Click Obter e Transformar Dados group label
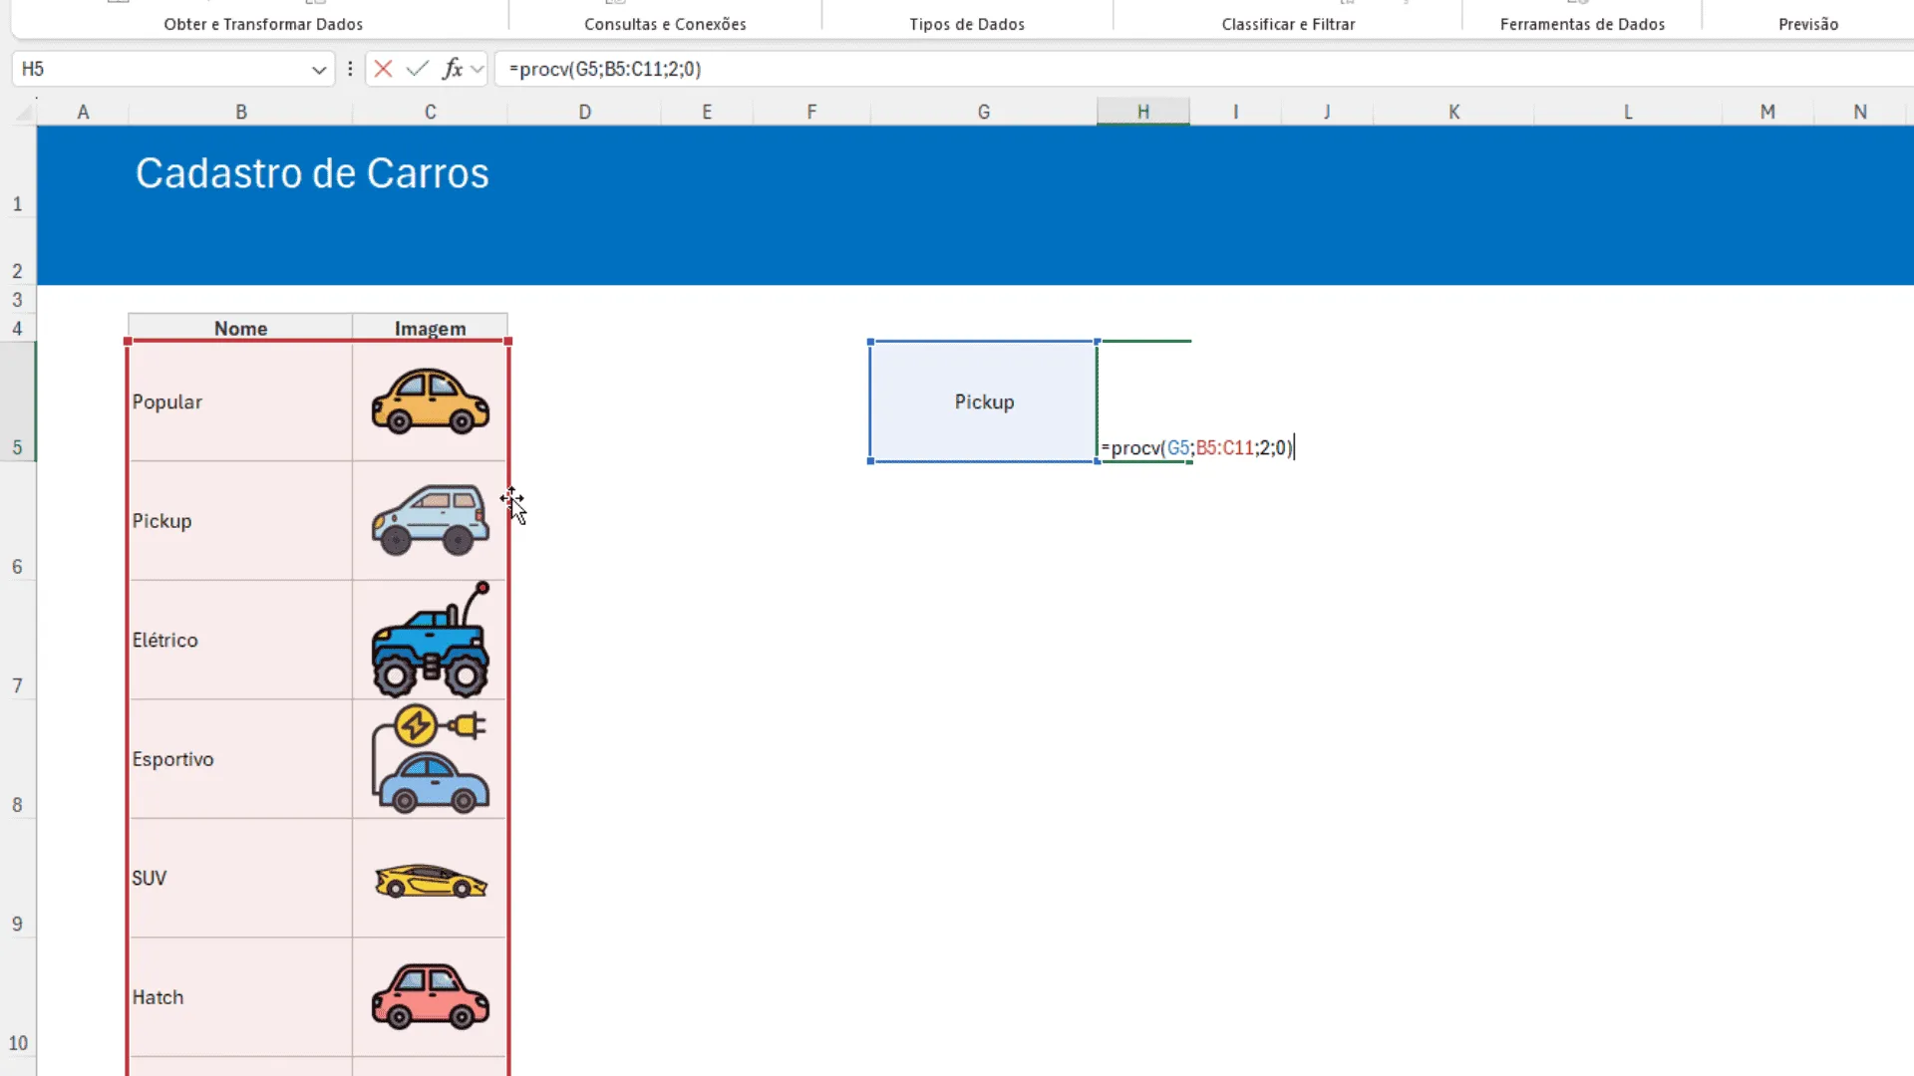The width and height of the screenshot is (1914, 1076). pos(263,24)
